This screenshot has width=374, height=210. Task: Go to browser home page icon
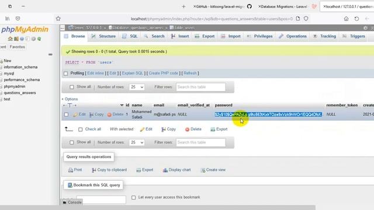[x=346, y=19]
